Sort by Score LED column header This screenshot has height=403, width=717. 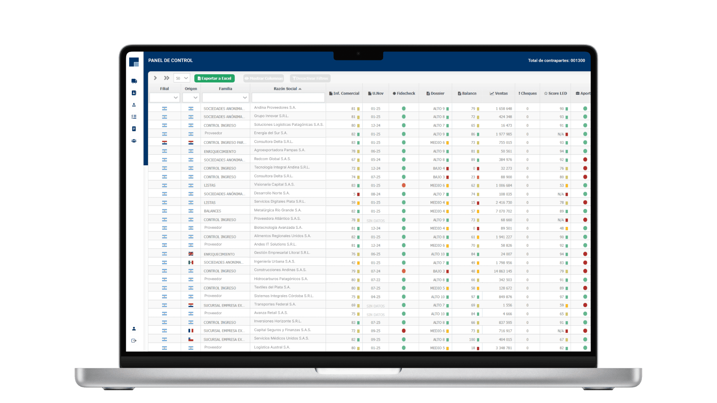(x=555, y=93)
